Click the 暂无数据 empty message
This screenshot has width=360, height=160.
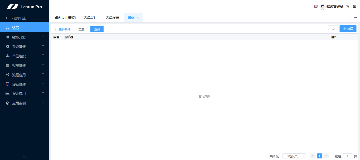coord(205,96)
